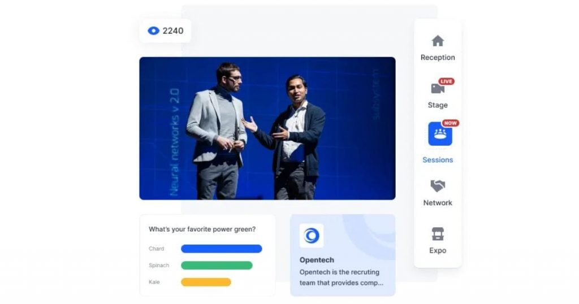The image size is (579, 304).
Task: Vote for Spinach green poll bar
Action: pyautogui.click(x=217, y=265)
